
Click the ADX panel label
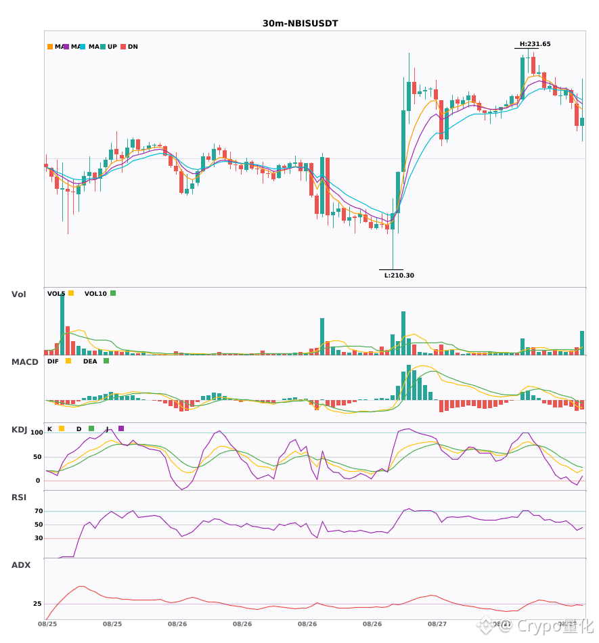(x=21, y=564)
